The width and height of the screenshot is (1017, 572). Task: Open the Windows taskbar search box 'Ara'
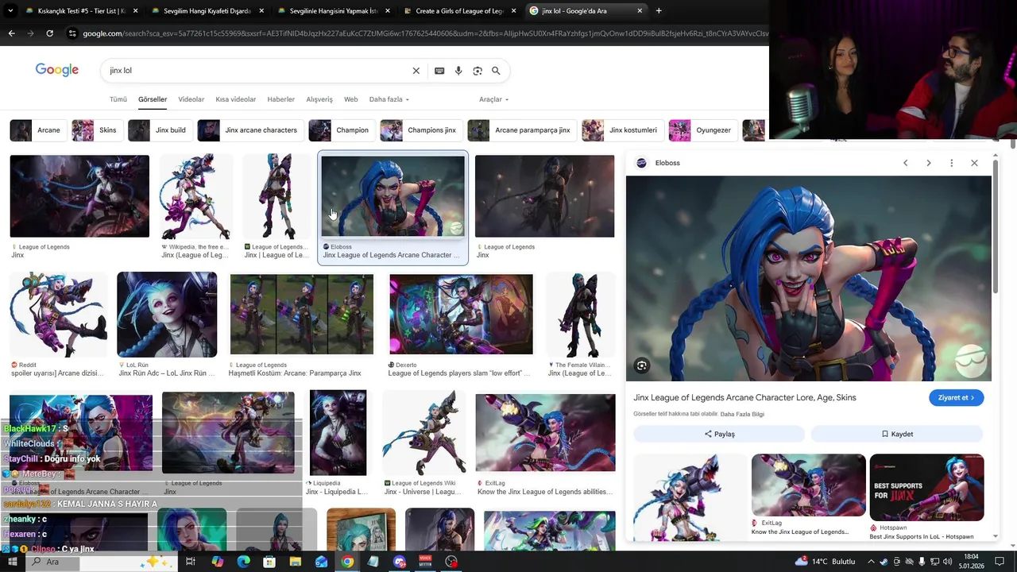tap(103, 562)
